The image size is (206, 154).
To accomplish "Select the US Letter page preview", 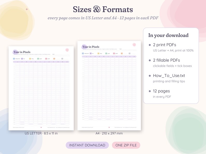I will (41, 88).
